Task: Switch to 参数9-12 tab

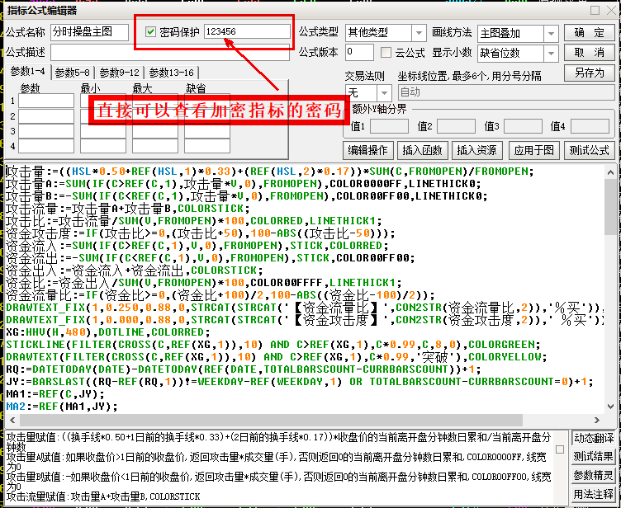Action: point(119,73)
